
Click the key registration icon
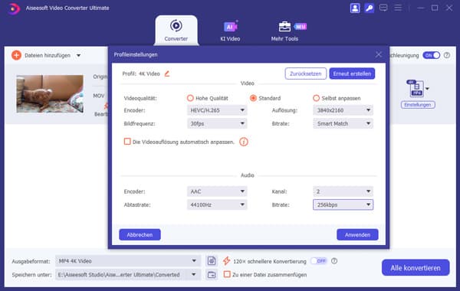(x=369, y=8)
